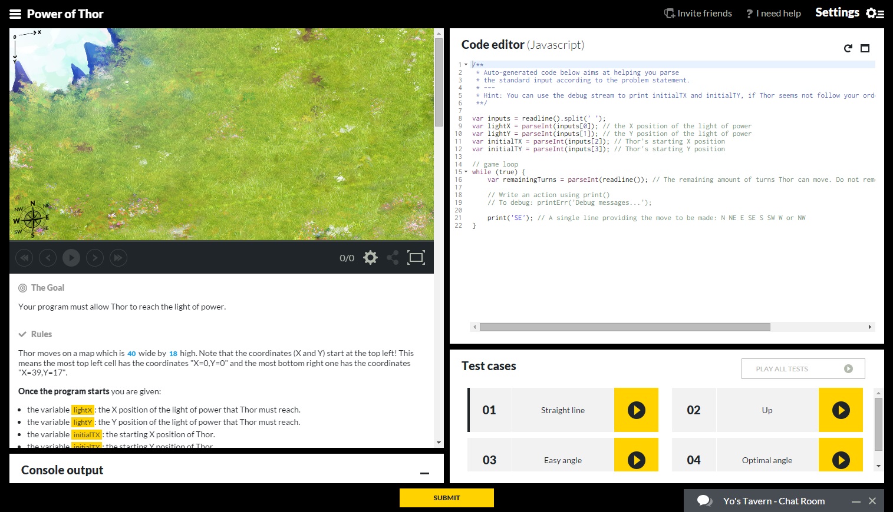The width and height of the screenshot is (893, 512).
Task: Collapse the while loop fold at line 15
Action: 466,172
